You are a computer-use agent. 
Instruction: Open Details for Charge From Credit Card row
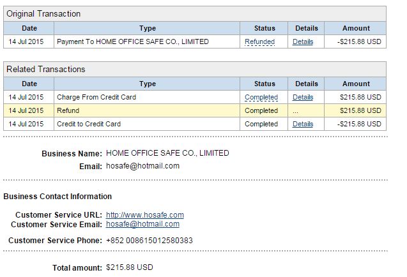click(303, 98)
